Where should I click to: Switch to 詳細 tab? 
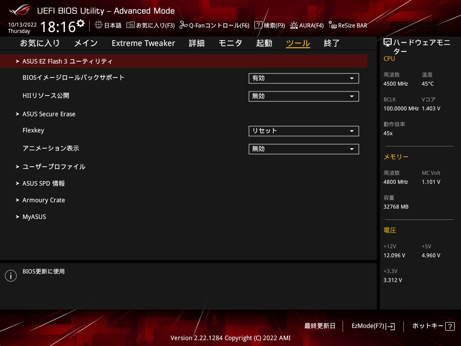point(197,43)
